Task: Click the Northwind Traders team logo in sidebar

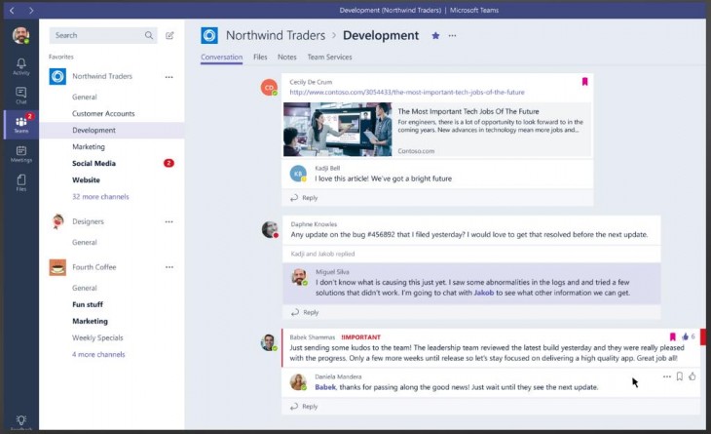Action: [x=57, y=76]
